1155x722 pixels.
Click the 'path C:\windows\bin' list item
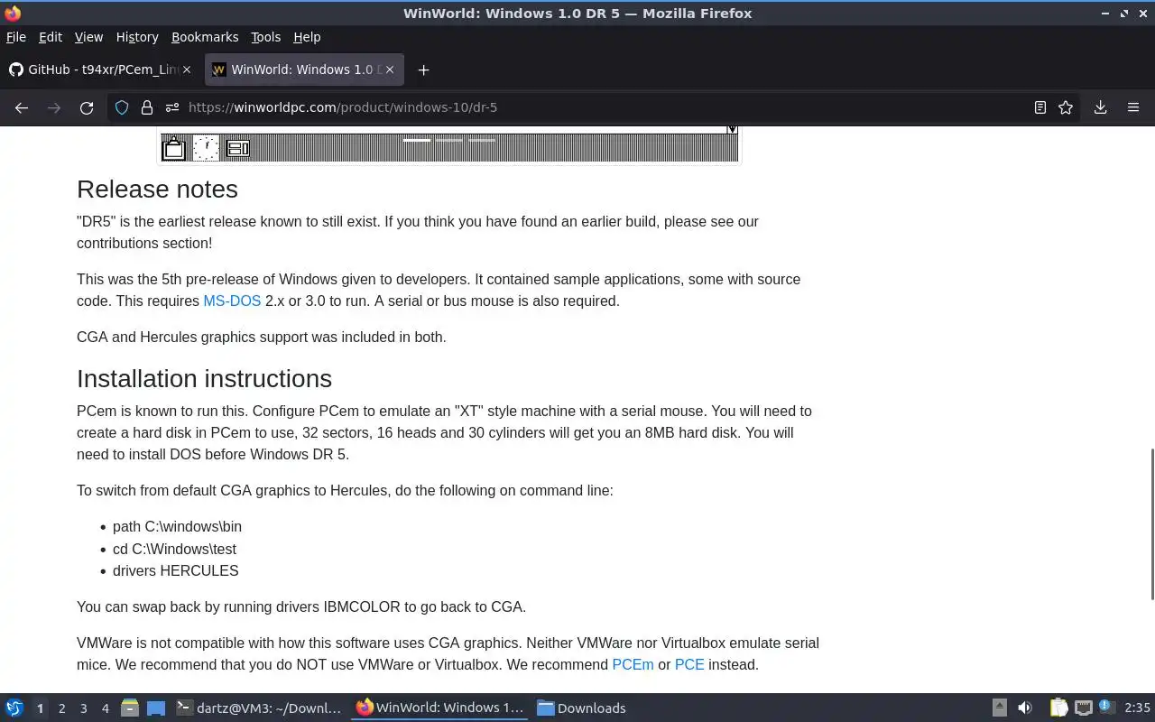pyautogui.click(x=177, y=526)
